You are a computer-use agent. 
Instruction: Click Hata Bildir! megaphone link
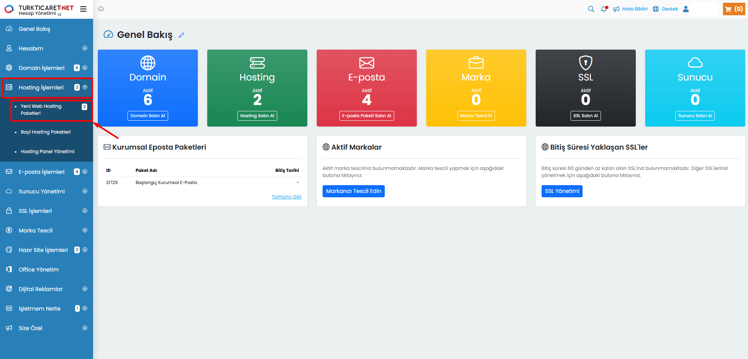pyautogui.click(x=630, y=9)
